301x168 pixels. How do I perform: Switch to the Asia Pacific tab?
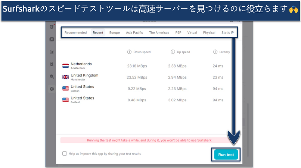[x=134, y=33]
